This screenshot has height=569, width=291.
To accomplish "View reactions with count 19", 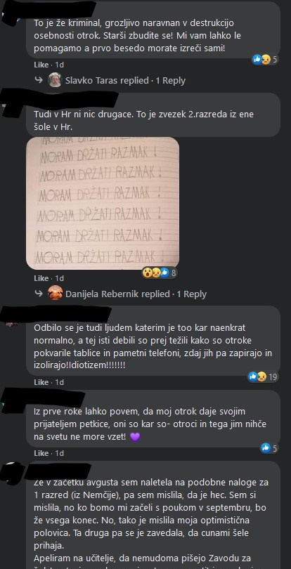I will pyautogui.click(x=263, y=377).
